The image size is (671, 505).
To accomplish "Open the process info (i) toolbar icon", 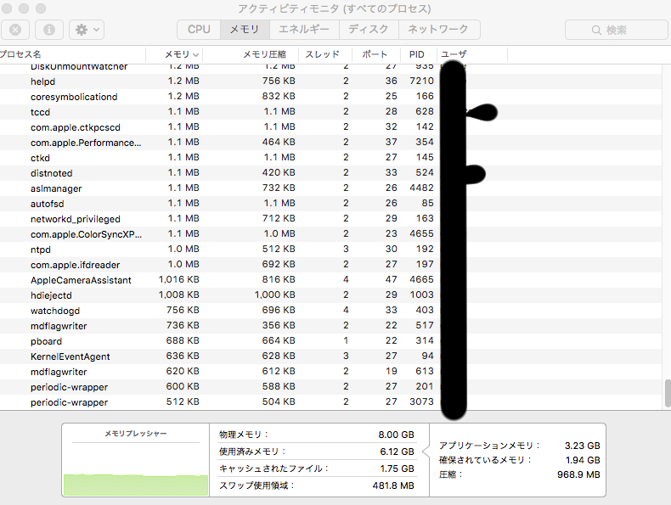I will click(x=49, y=30).
